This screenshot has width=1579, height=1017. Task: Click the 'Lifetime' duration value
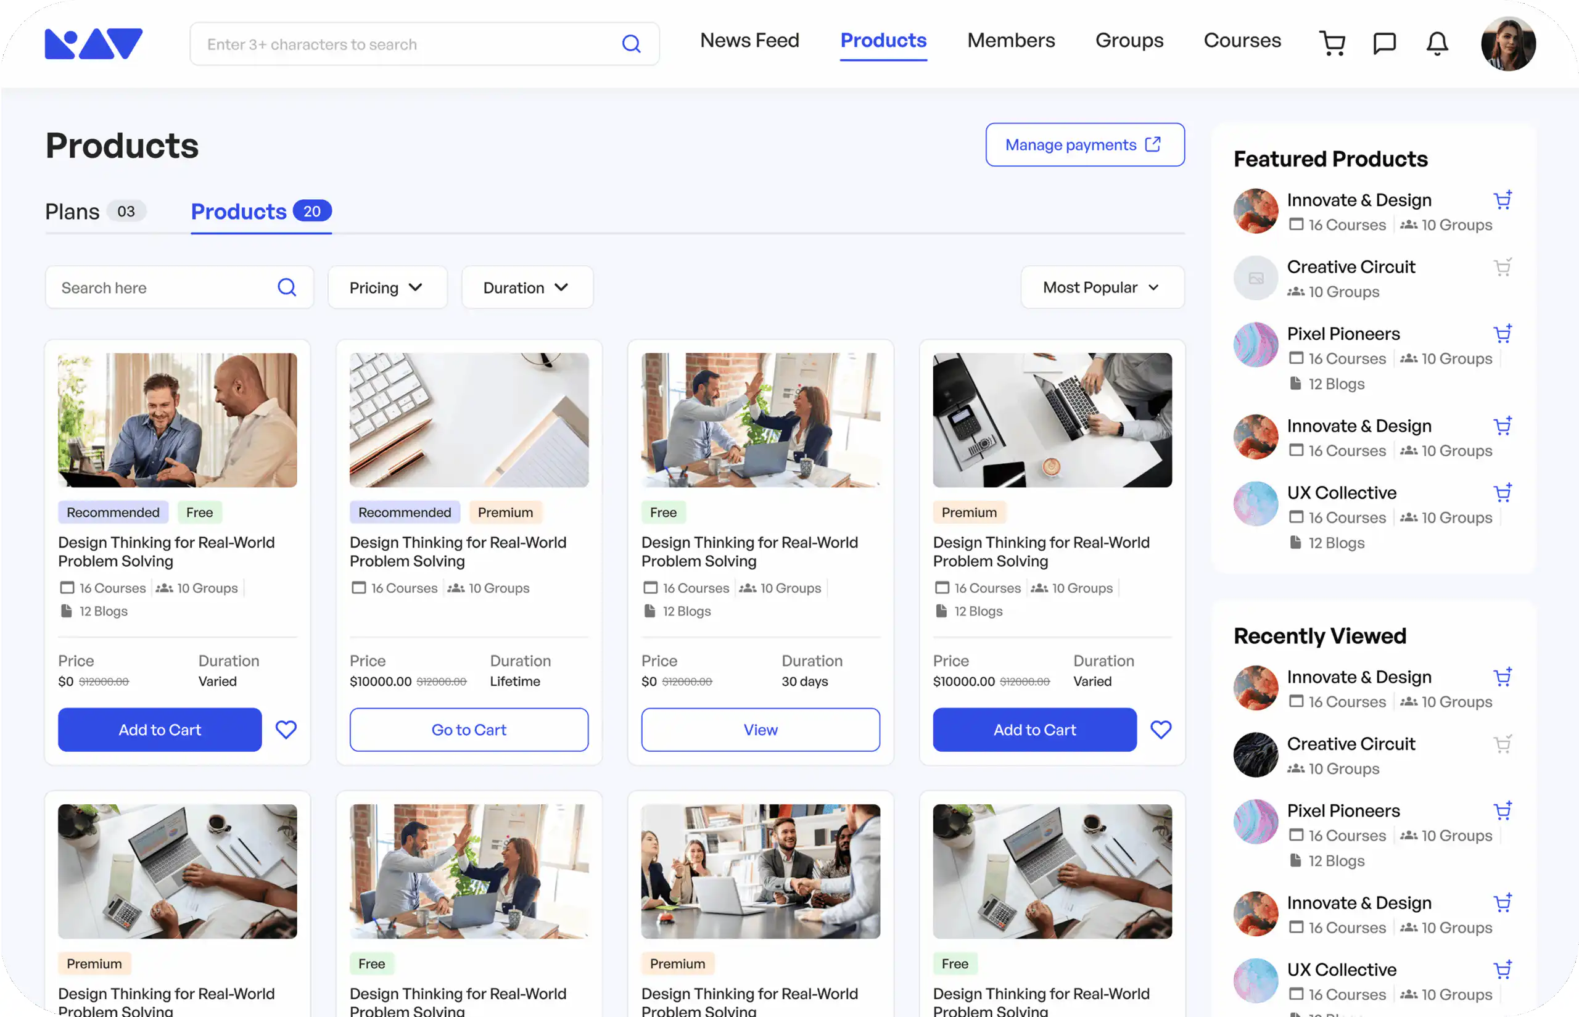[514, 681]
